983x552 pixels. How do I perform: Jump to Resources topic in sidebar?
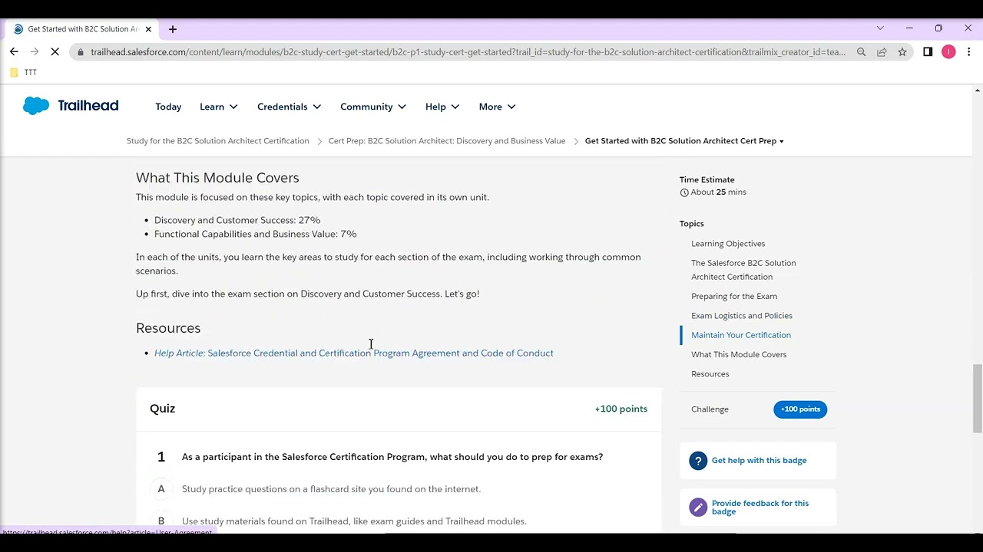click(710, 374)
